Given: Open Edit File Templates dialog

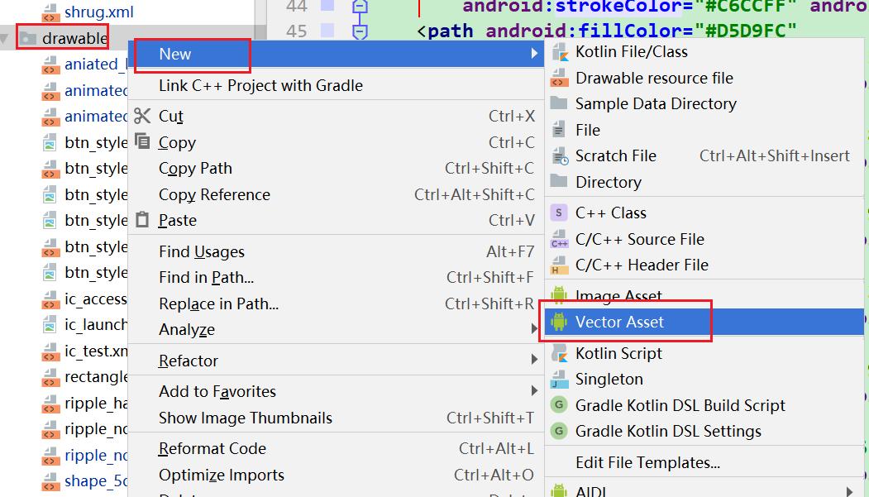Looking at the screenshot, I should click(x=647, y=463).
